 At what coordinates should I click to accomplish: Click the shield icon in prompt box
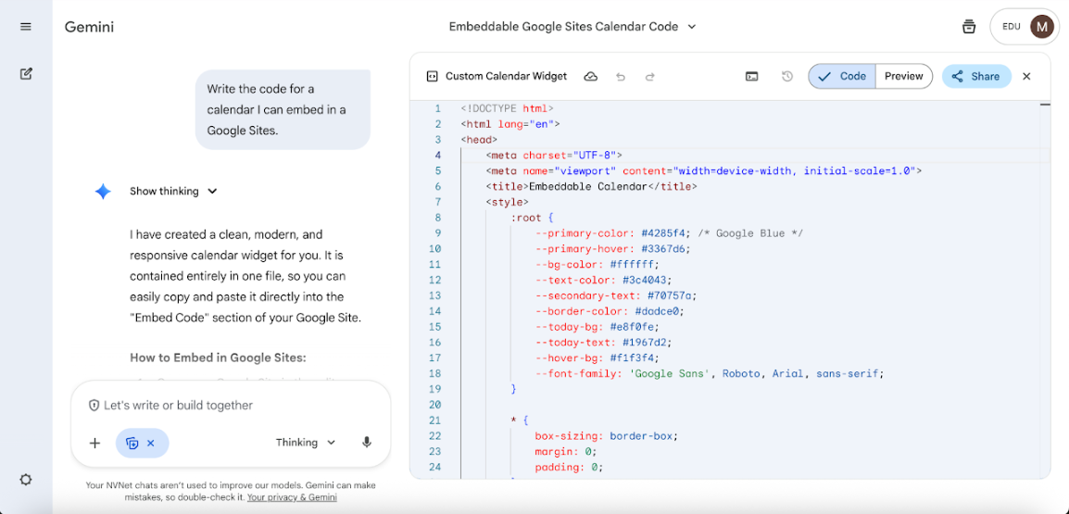[94, 406]
